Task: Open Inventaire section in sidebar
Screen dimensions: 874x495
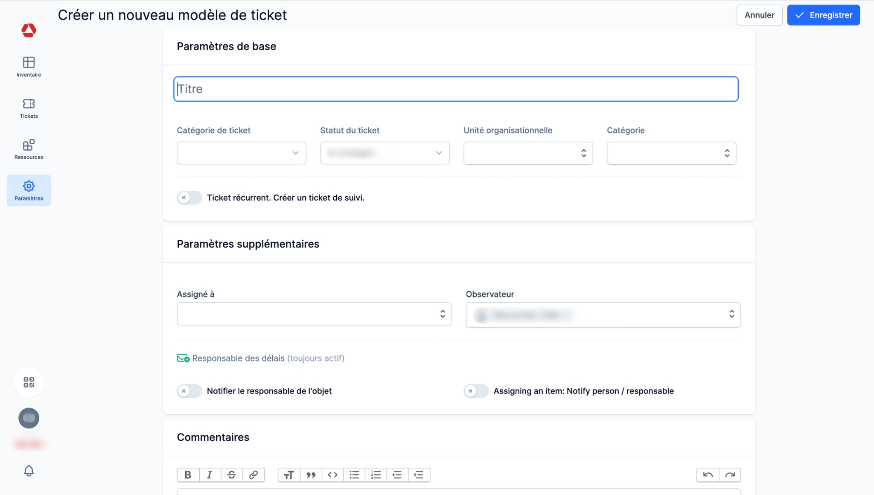Action: [x=29, y=67]
